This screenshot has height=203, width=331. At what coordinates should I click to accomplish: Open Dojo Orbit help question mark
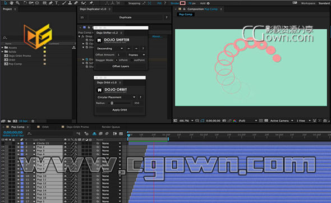click(140, 97)
